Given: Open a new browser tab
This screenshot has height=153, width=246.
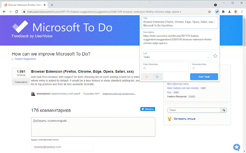Looking at the screenshot, I should tap(52, 5).
